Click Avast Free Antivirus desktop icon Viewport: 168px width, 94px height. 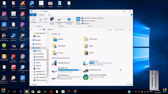click(23, 5)
